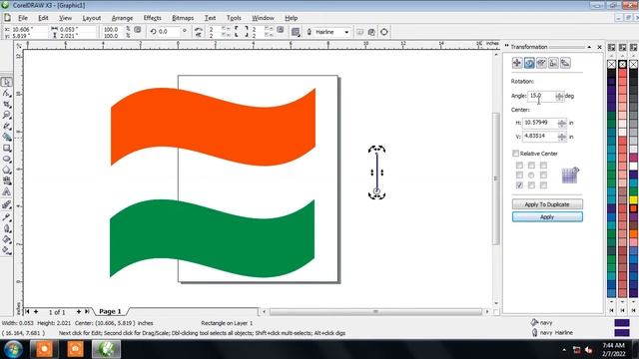Jump to last page arrow in navigator
Screen dimensions: 639x359
point(87,311)
